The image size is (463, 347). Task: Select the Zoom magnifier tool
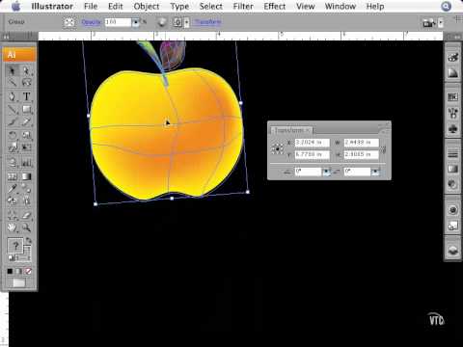[x=26, y=227]
